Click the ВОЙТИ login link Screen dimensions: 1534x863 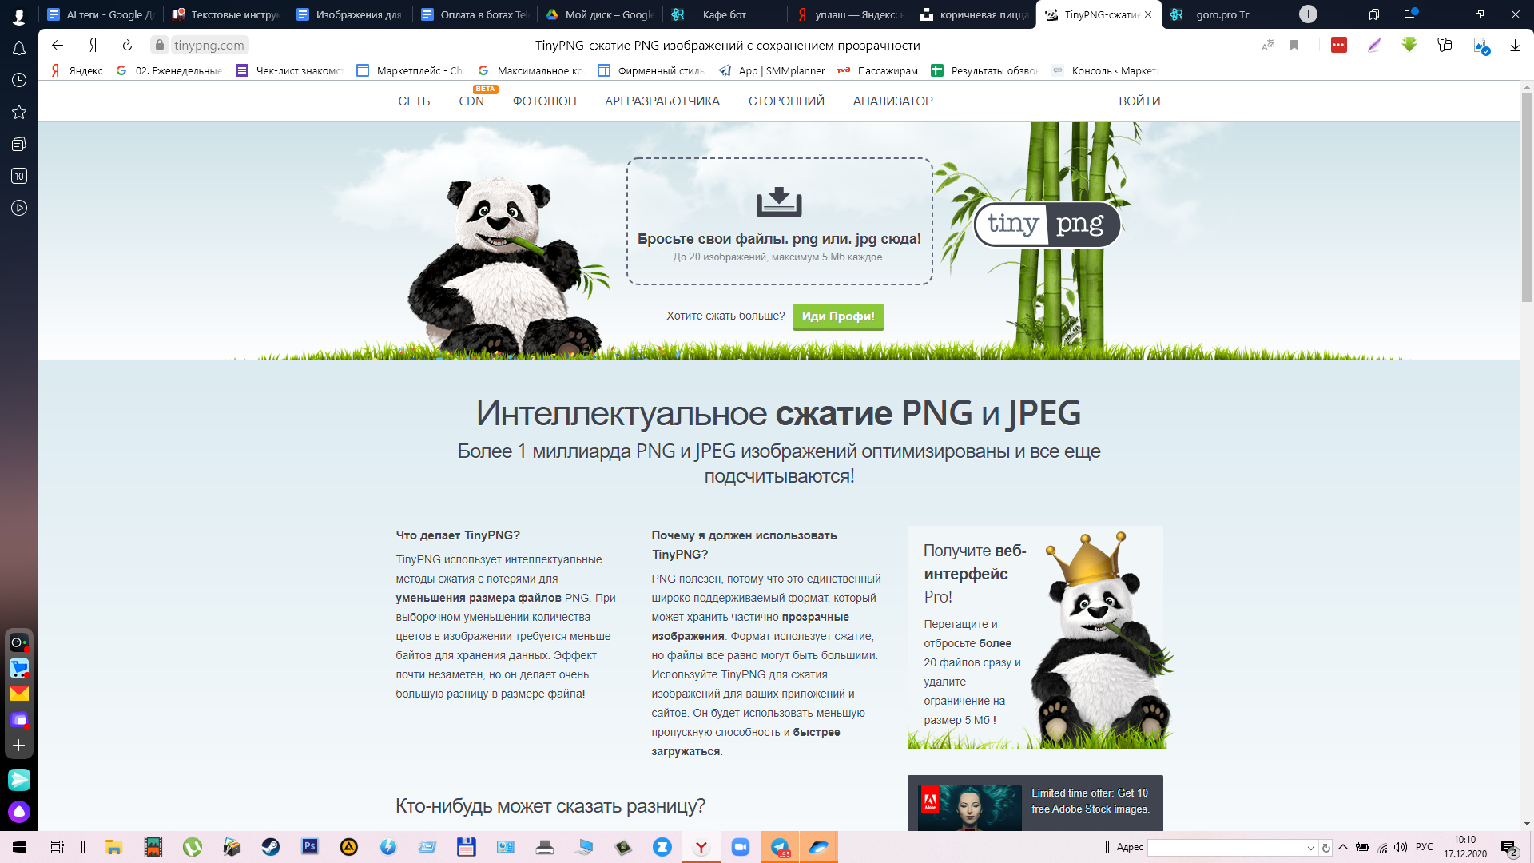coord(1139,101)
